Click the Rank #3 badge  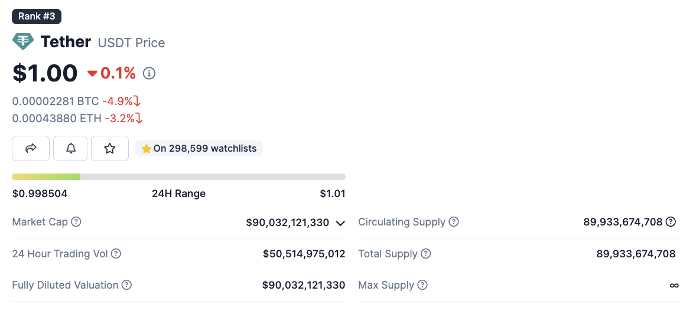(x=37, y=17)
